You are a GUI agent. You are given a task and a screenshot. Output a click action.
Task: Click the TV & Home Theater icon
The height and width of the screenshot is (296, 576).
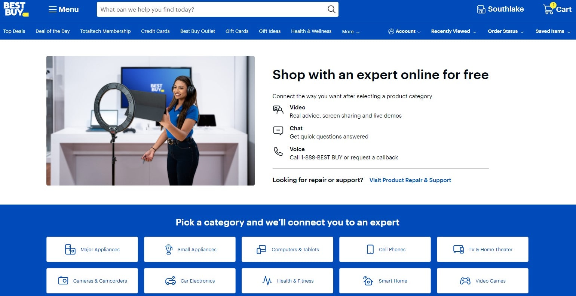459,249
